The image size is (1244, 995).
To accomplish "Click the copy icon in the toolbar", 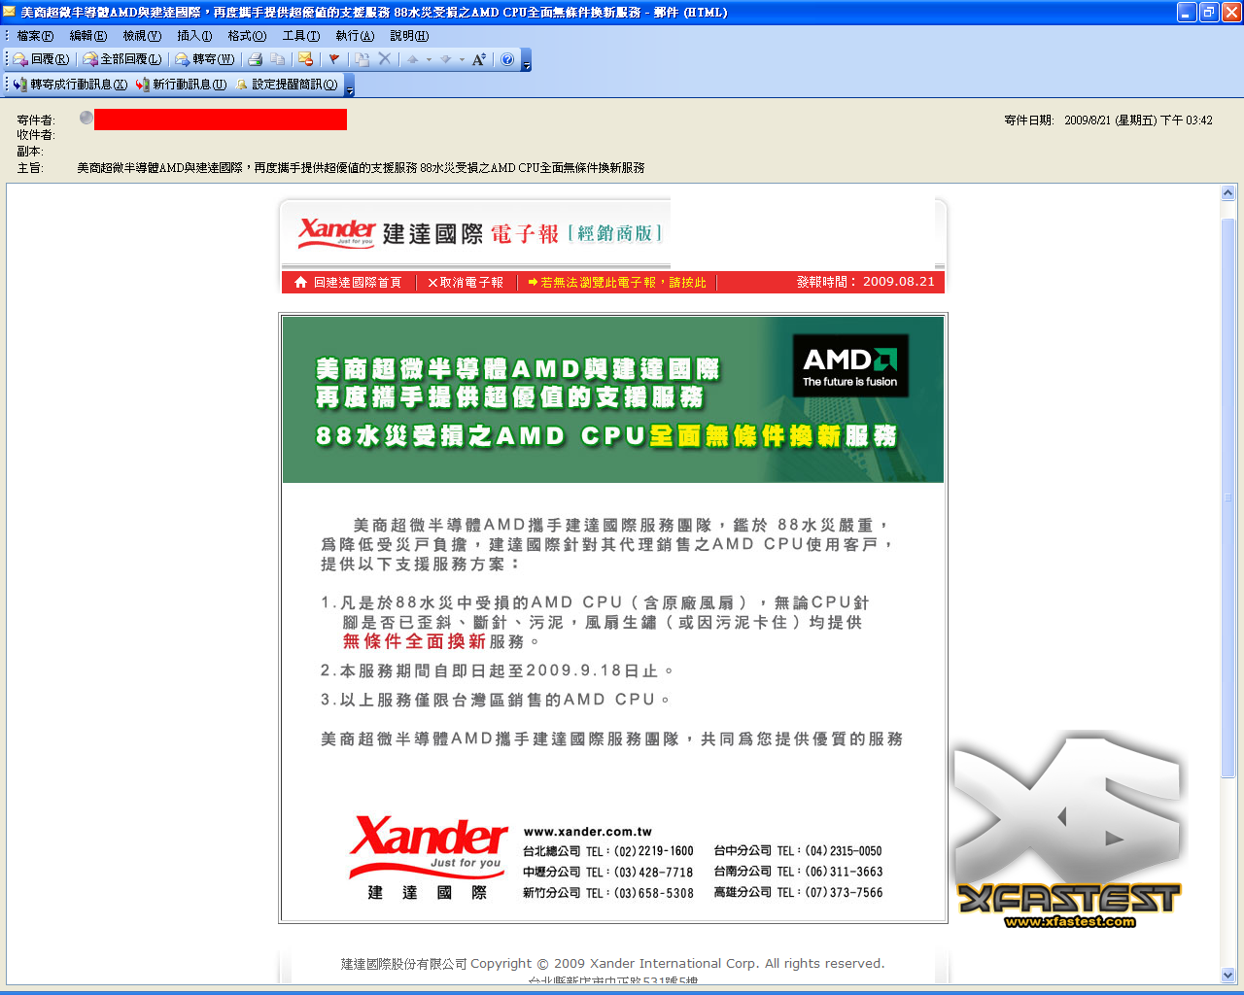I will pos(277,59).
